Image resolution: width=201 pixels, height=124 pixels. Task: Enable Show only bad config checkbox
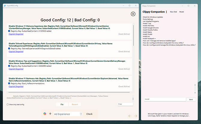(x=7, y=105)
